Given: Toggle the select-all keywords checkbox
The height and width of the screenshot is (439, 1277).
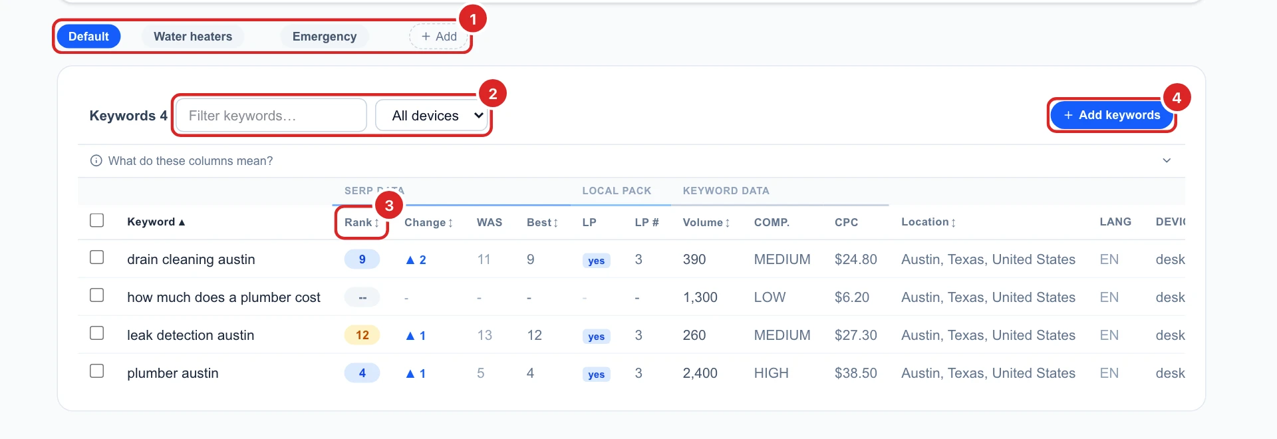Looking at the screenshot, I should coord(97,220).
